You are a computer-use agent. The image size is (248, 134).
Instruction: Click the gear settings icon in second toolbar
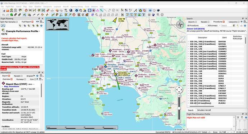162,15
